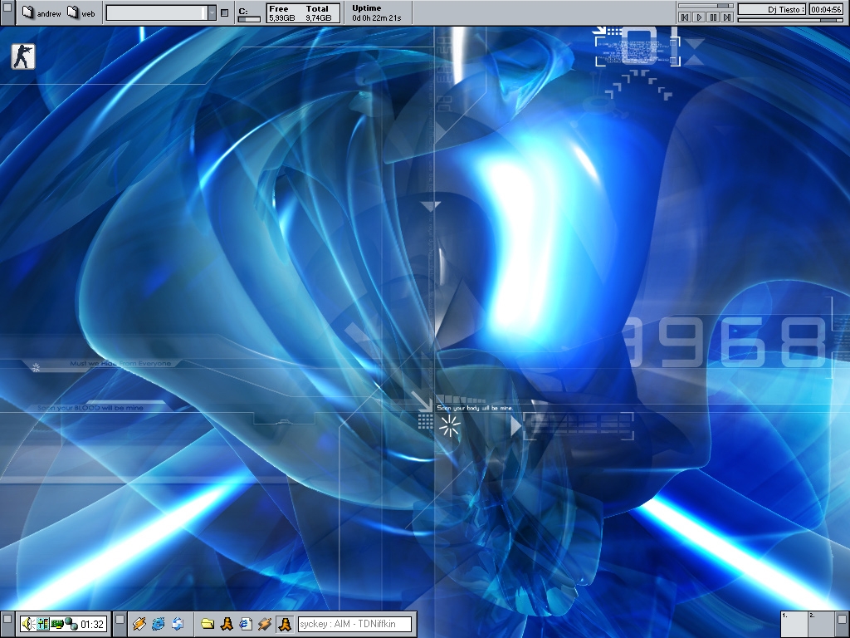Switch to virtual desktop 1
Viewport: 850px width, 638px height.
(794, 624)
